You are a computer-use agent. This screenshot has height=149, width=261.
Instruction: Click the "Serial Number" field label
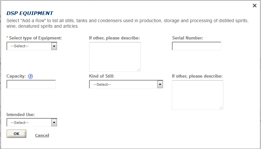(x=188, y=38)
